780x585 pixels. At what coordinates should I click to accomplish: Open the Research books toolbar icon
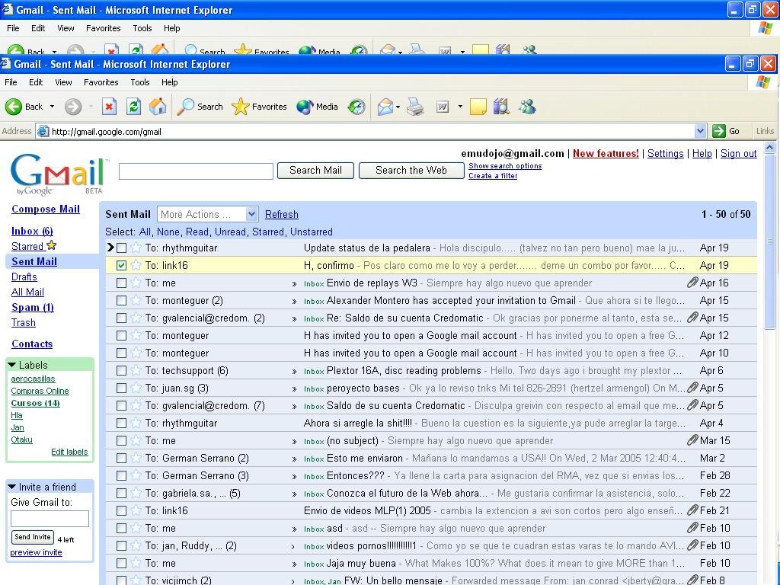[501, 107]
